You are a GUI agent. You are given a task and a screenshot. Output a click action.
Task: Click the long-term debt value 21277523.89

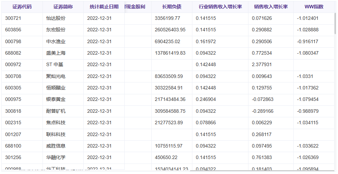(169, 122)
